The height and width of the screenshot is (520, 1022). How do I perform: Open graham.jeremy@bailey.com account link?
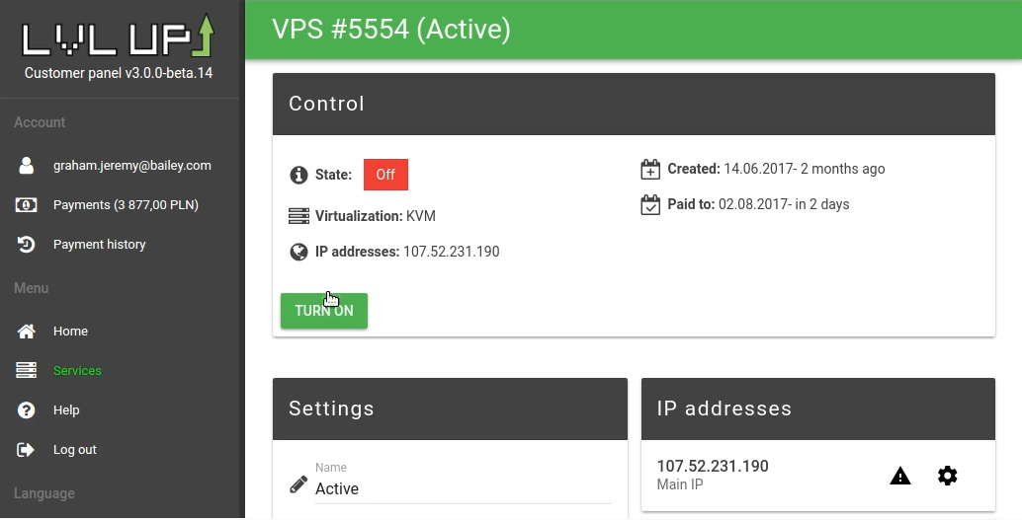coord(131,166)
